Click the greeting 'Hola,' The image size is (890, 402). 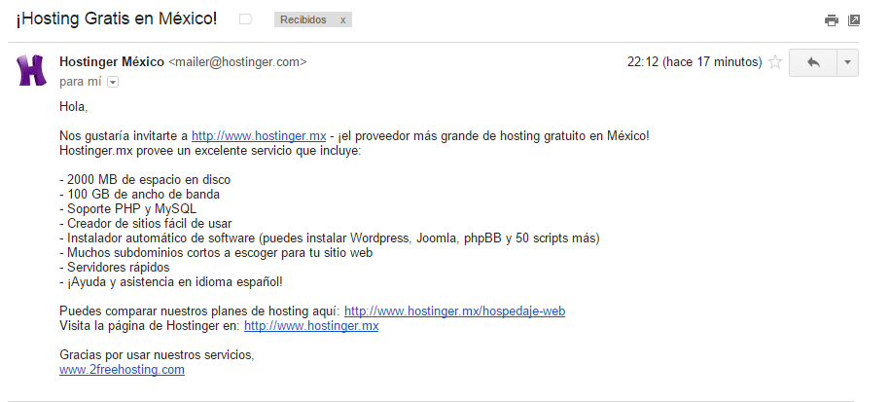click(73, 107)
